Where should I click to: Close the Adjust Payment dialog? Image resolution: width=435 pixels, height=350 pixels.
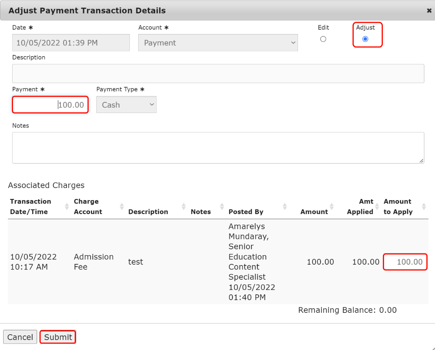[429, 11]
